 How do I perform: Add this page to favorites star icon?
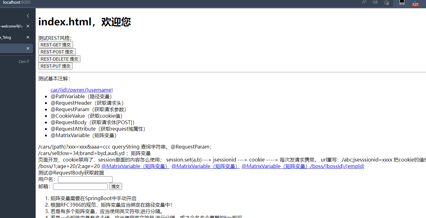tap(386, 2)
